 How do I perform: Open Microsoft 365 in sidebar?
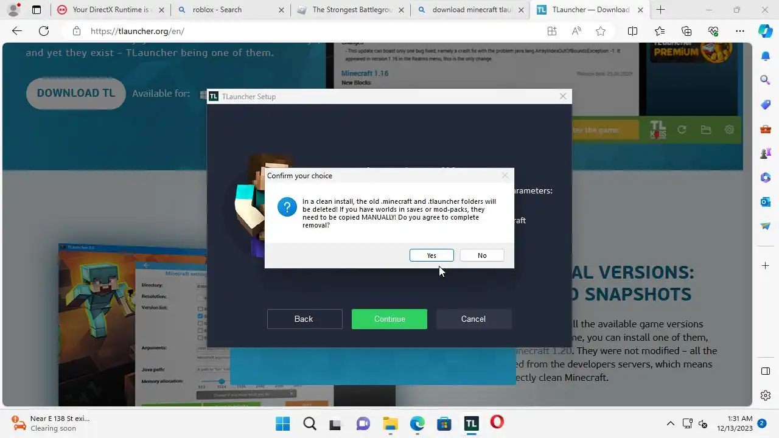(x=766, y=178)
